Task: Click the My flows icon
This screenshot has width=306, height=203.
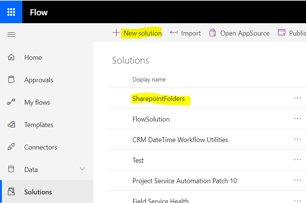Action: 11,102
